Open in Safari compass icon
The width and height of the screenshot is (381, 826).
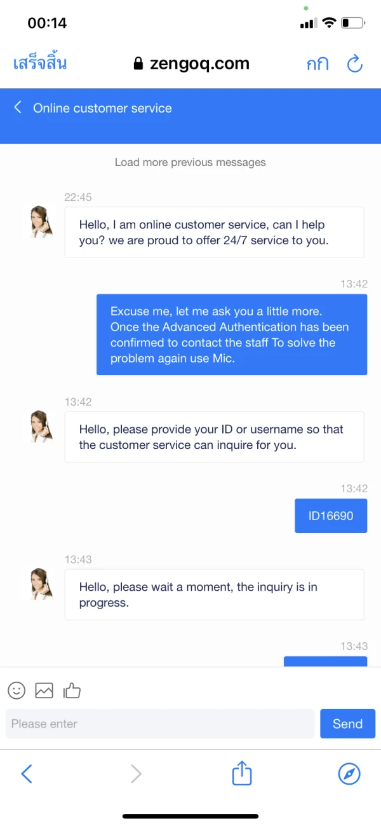(x=349, y=773)
